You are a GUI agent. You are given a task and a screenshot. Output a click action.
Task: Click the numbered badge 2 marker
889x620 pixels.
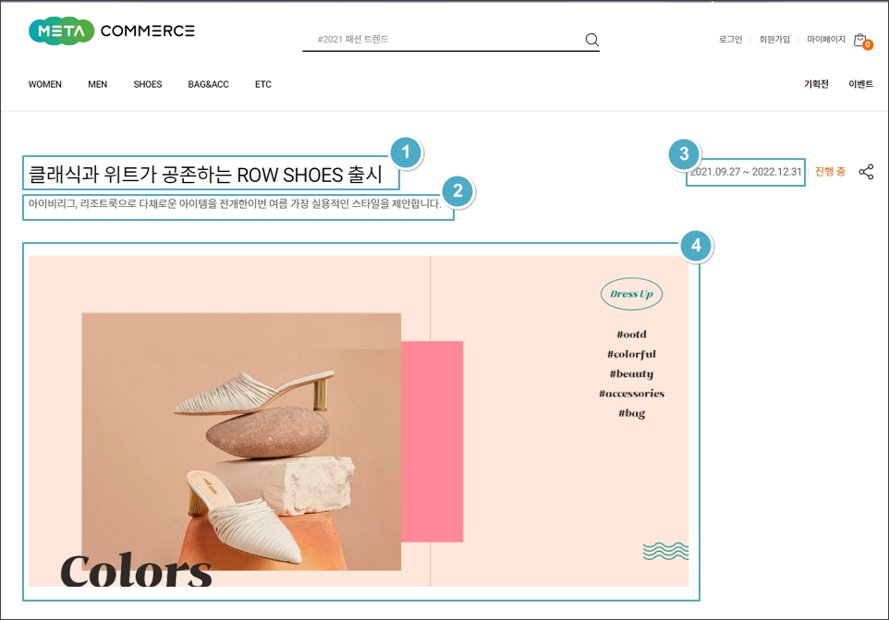point(457,191)
